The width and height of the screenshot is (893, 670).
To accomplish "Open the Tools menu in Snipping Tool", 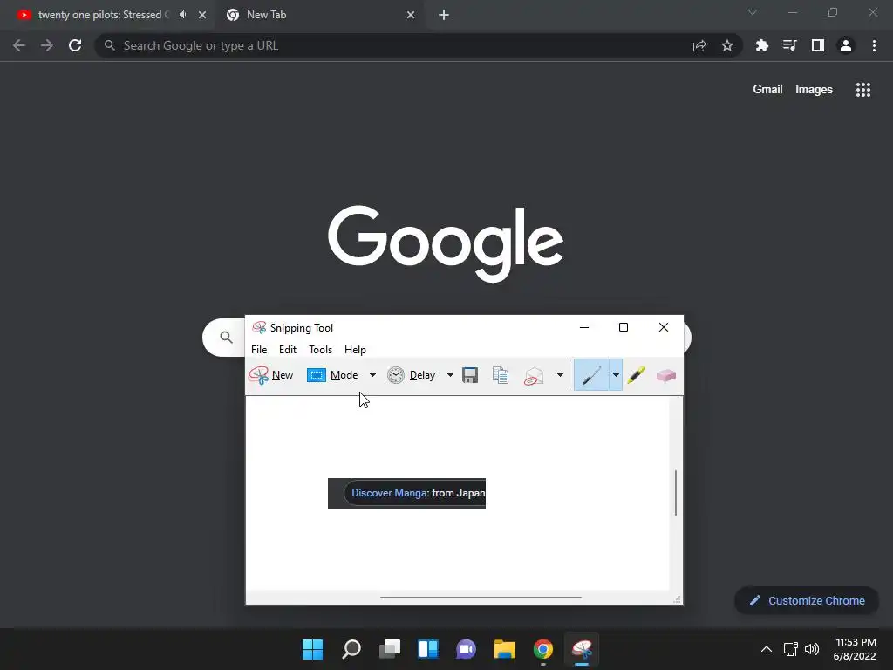I will click(321, 350).
